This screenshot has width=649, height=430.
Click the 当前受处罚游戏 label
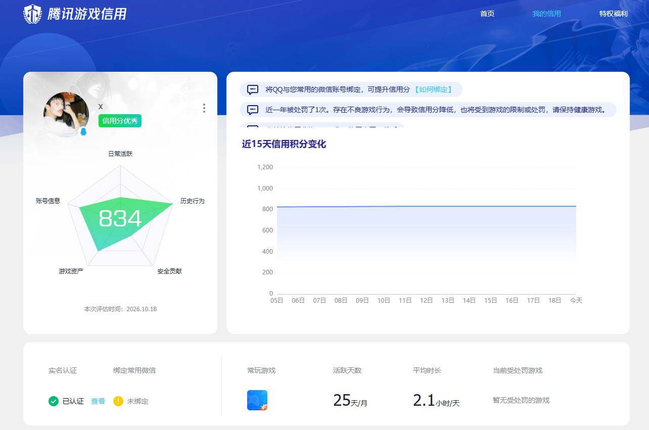[518, 370]
